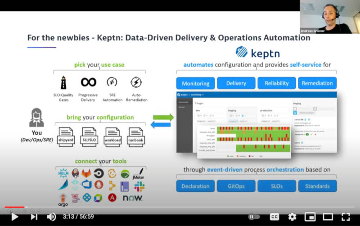
Task: Click the Helm logo
Action: coord(63,173)
